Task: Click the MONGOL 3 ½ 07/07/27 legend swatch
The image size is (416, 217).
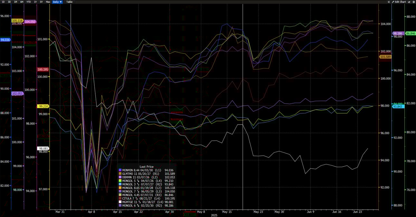Action: click(x=120, y=184)
